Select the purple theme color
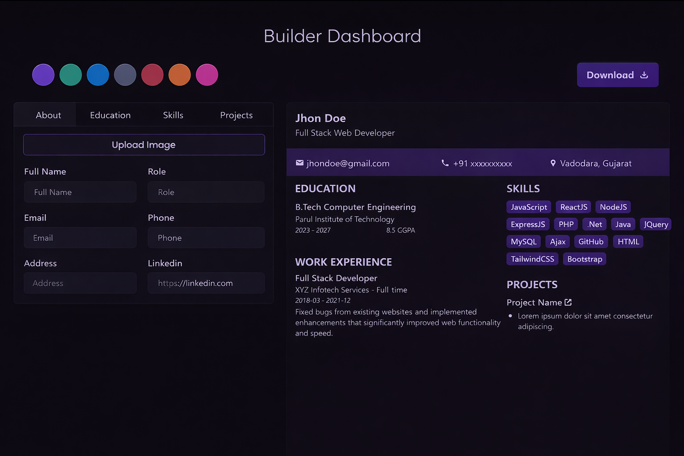 coord(43,75)
